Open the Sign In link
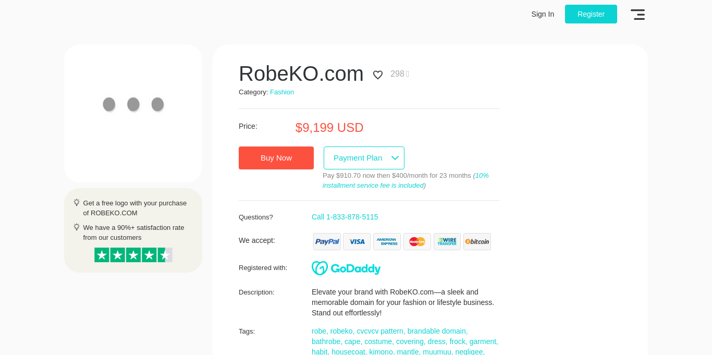 543,14
